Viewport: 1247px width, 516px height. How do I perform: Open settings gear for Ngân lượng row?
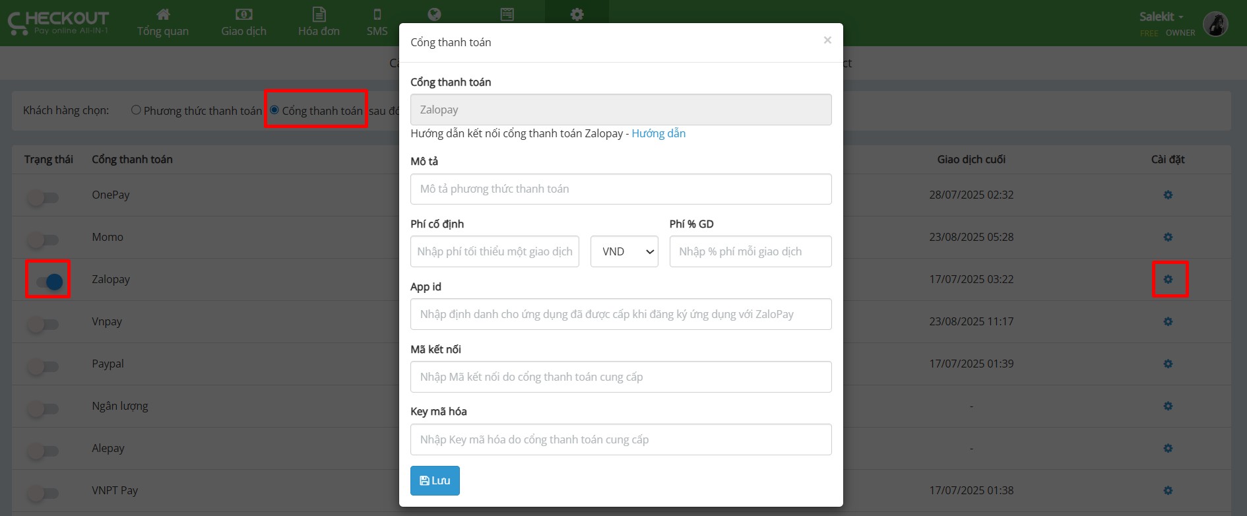point(1168,406)
